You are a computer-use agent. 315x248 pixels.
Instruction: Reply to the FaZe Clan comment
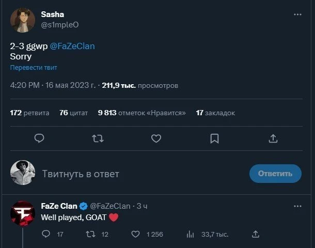click(x=46, y=234)
